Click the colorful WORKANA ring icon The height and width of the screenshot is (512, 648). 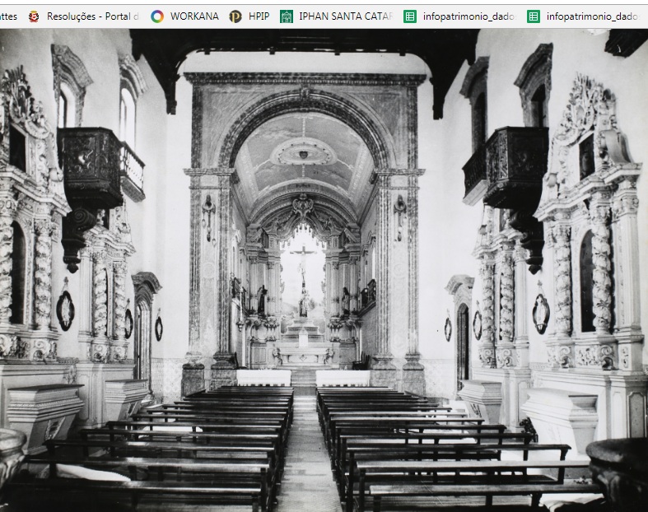pos(157,16)
